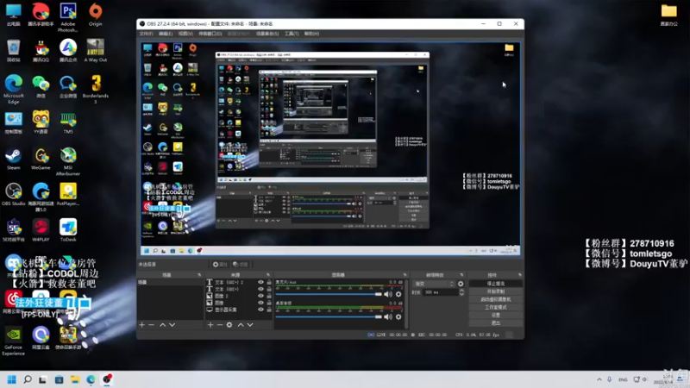Open the 文件(F) menu in OBS
This screenshot has width=690, height=388.
(x=146, y=34)
